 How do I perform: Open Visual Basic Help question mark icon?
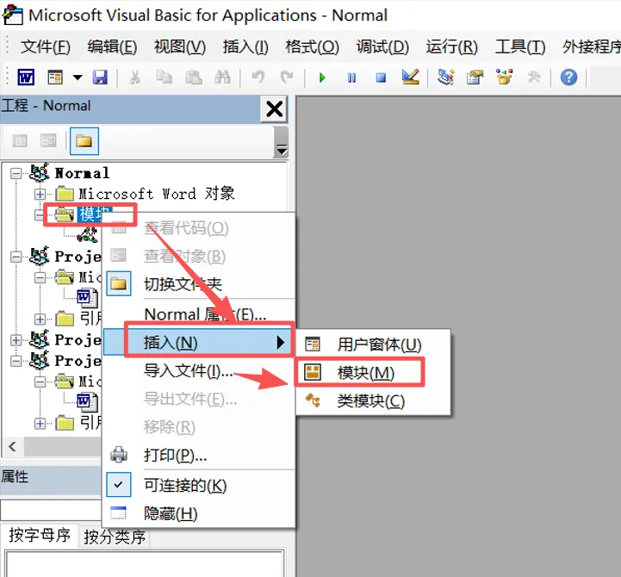coord(568,78)
